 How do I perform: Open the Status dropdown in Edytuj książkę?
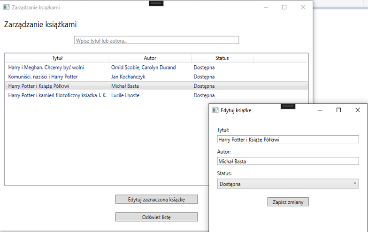[x=288, y=184]
